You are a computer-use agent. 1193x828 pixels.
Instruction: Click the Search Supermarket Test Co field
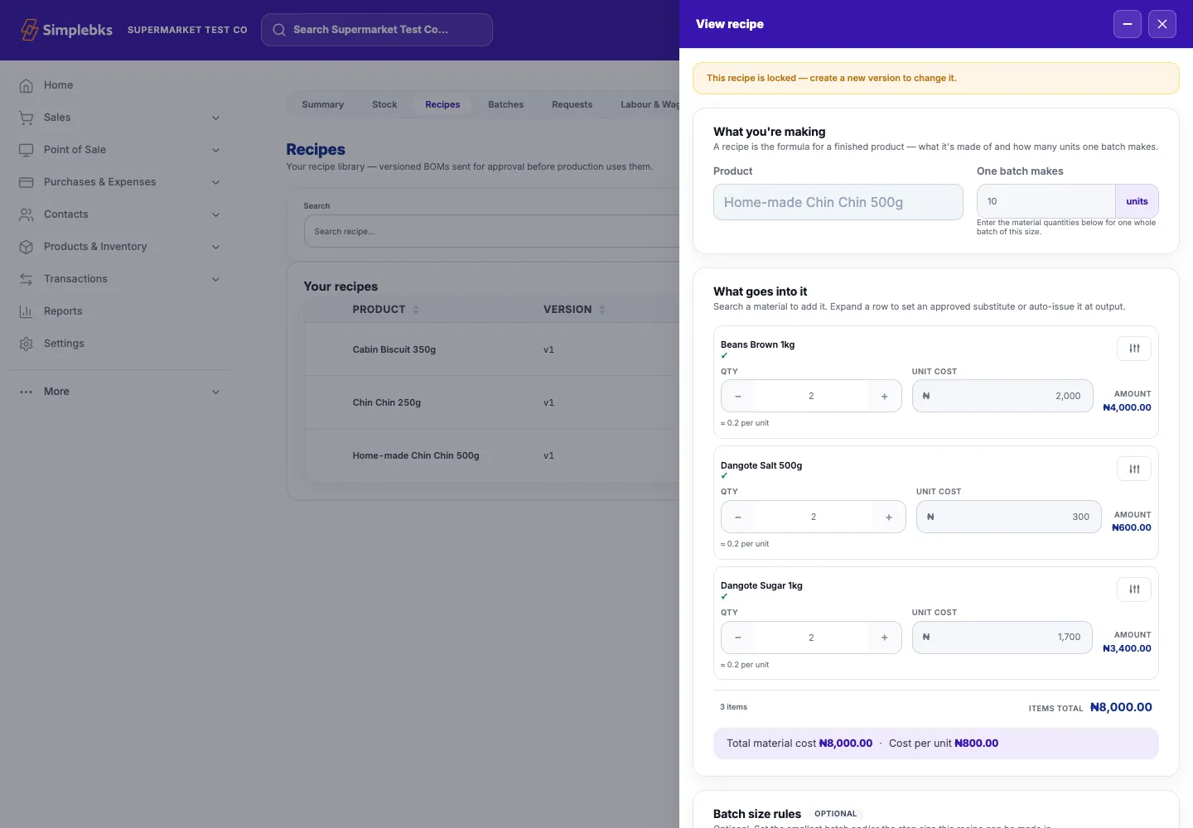point(377,30)
